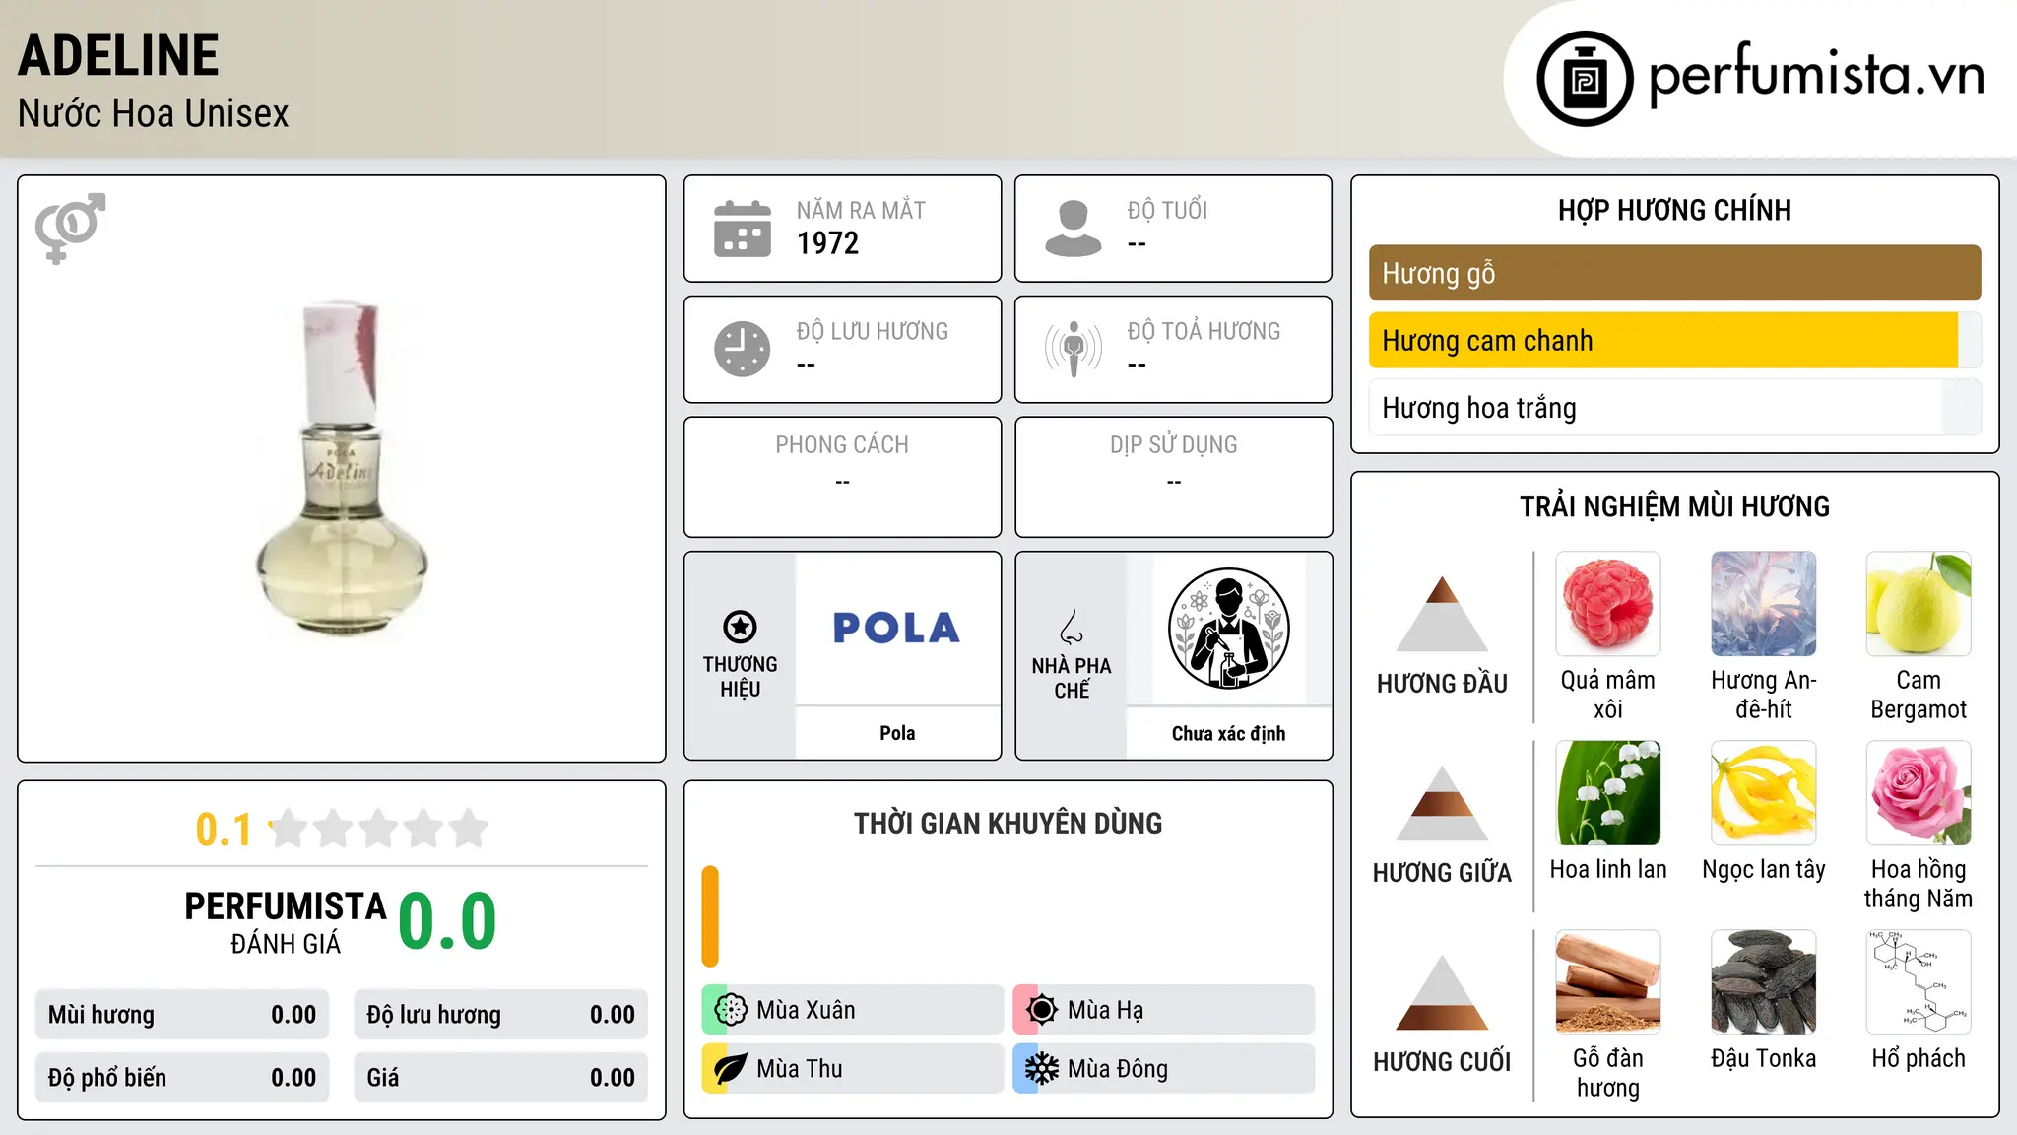Select the Hổ phách note image
The image size is (2017, 1135).
(x=1919, y=982)
